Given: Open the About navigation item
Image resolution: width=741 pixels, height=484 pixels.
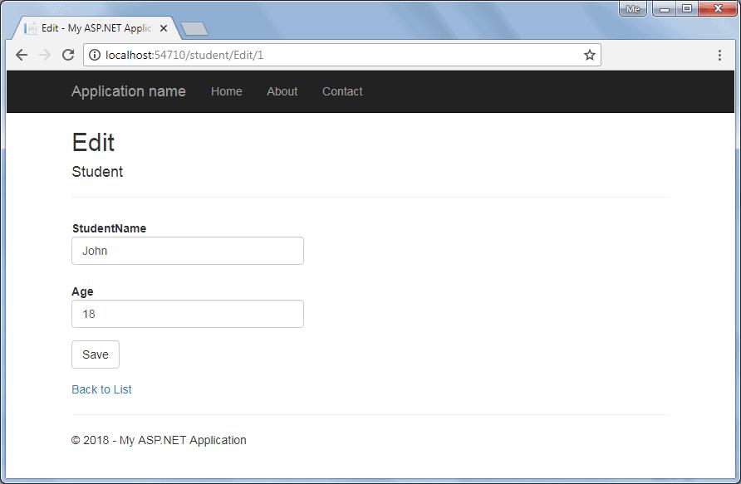Looking at the screenshot, I should (x=282, y=91).
